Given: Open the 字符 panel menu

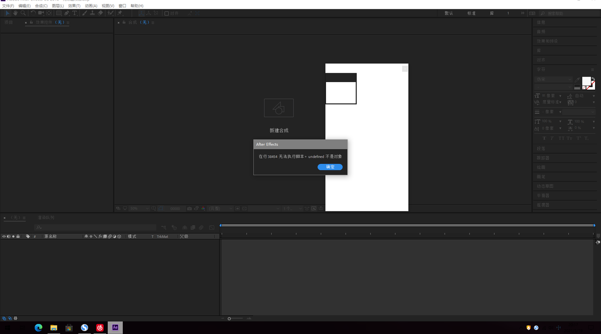Looking at the screenshot, I should coord(592,70).
